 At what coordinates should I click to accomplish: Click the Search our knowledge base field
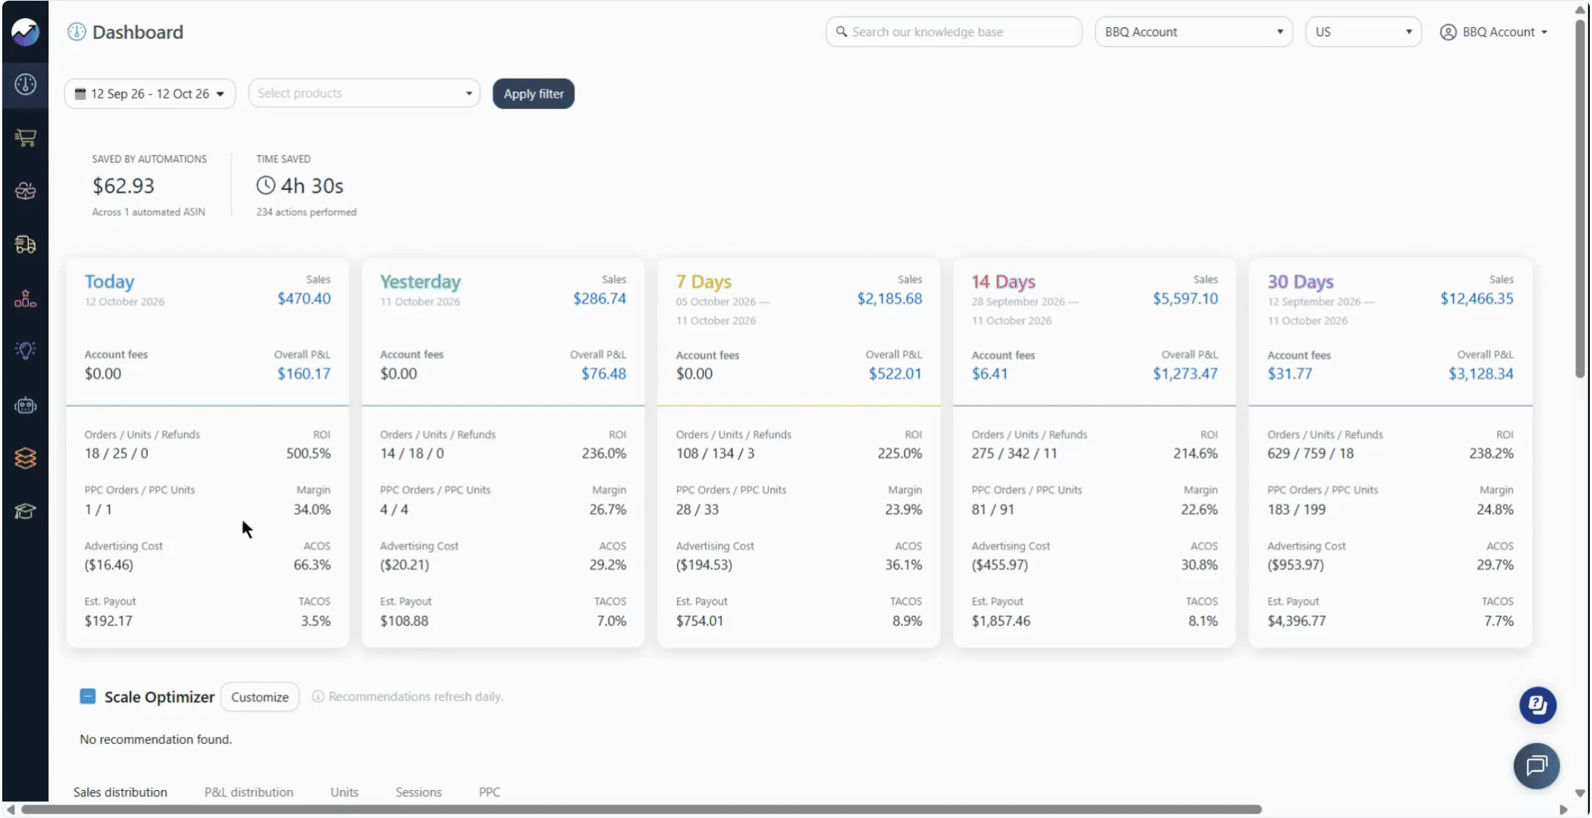coord(954,32)
